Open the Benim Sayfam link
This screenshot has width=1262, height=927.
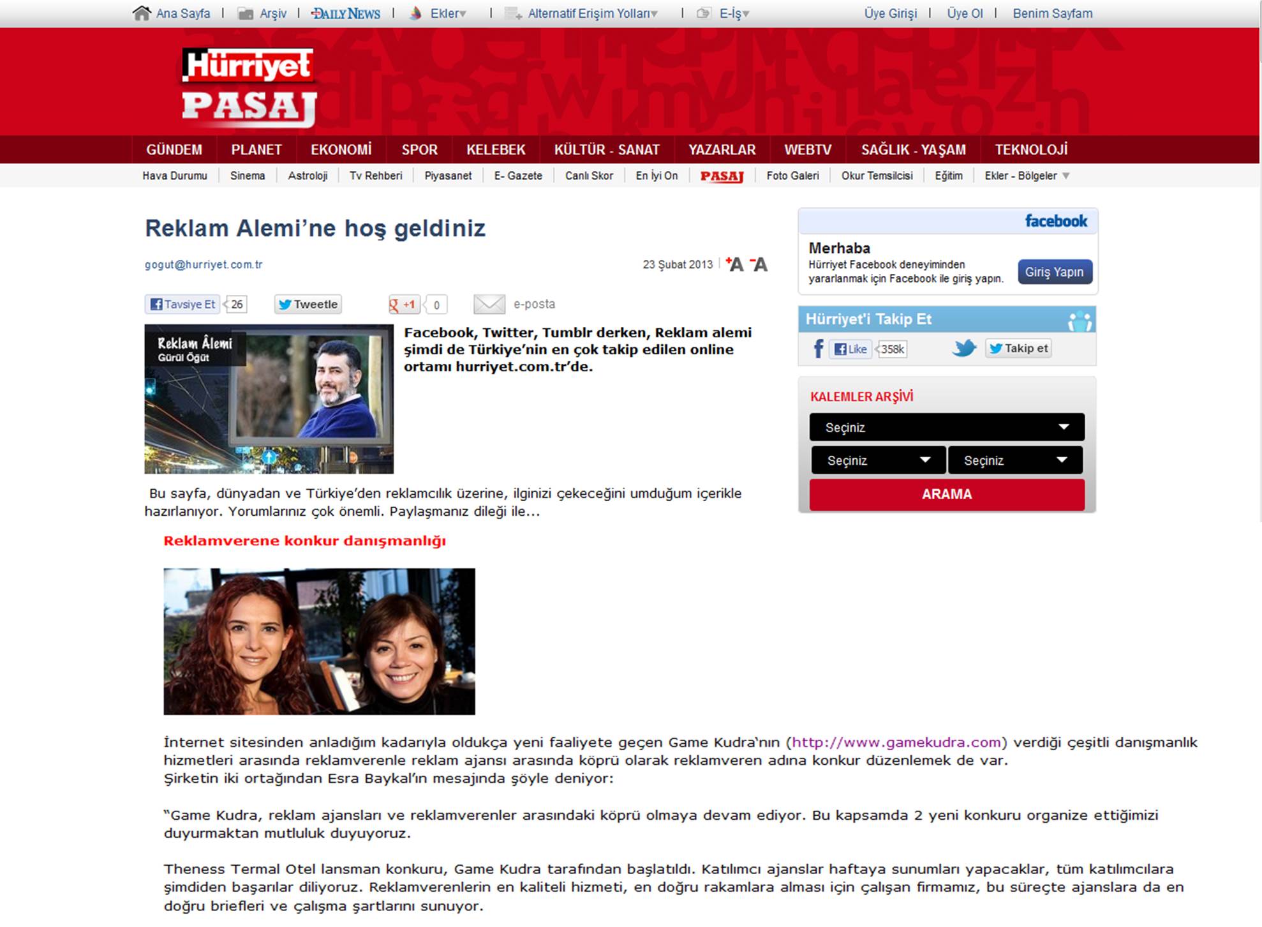[1053, 13]
